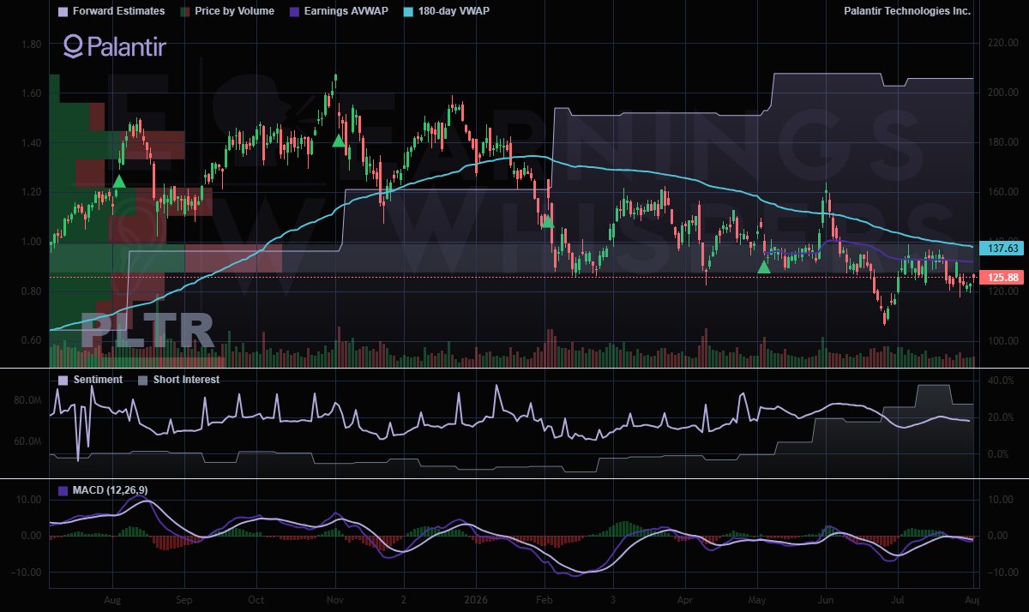The image size is (1029, 612).
Task: Click the MACD (12,26,9) legend swatch
Action: (x=63, y=491)
